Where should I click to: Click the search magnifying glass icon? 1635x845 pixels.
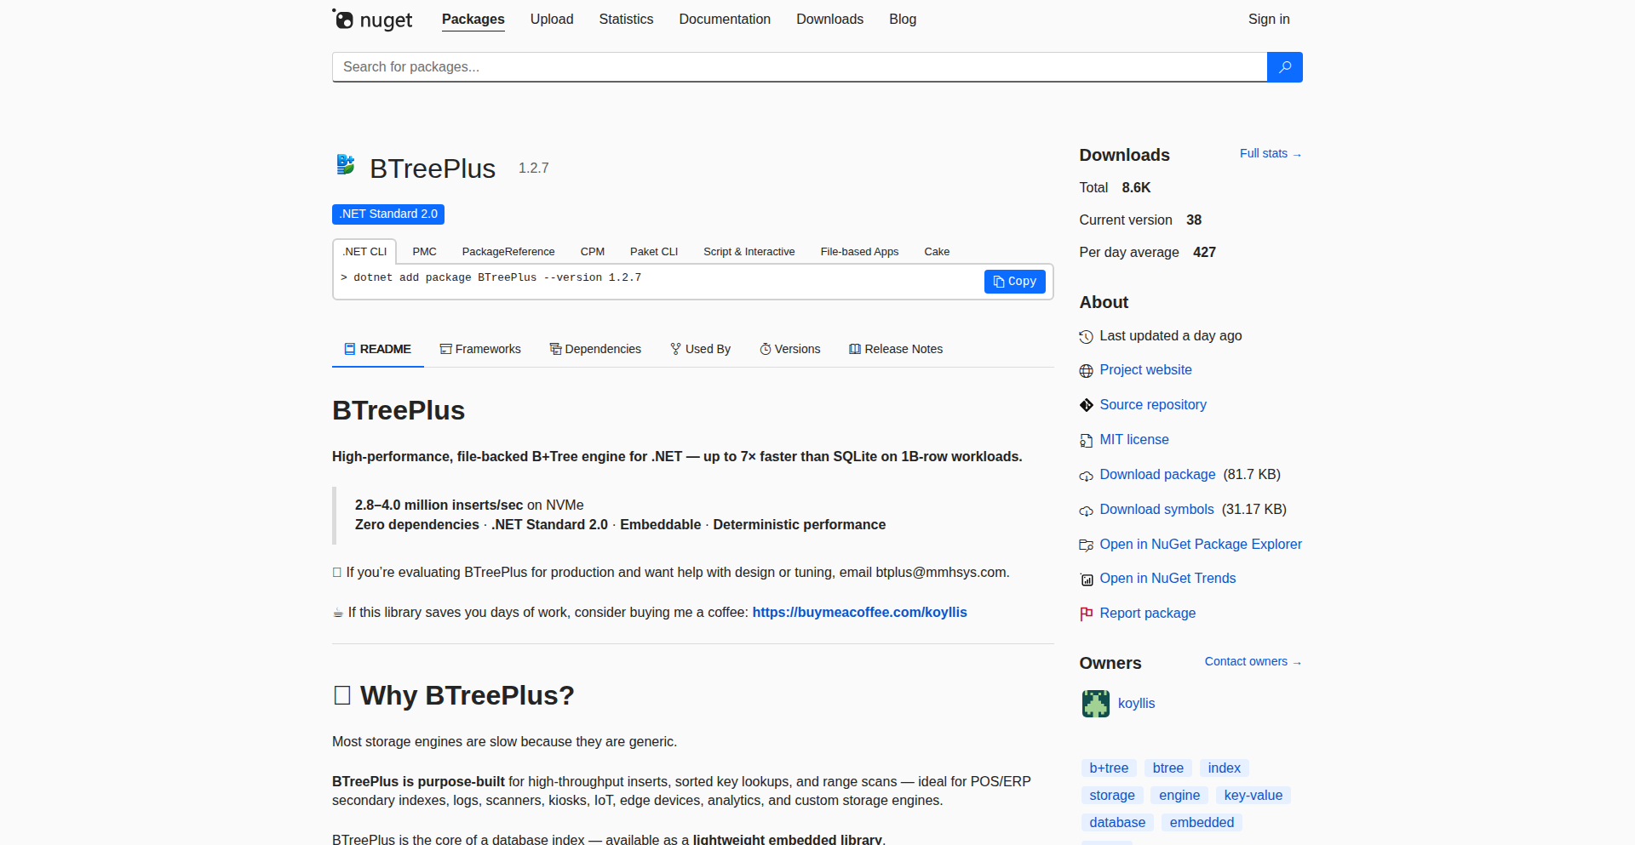point(1284,66)
